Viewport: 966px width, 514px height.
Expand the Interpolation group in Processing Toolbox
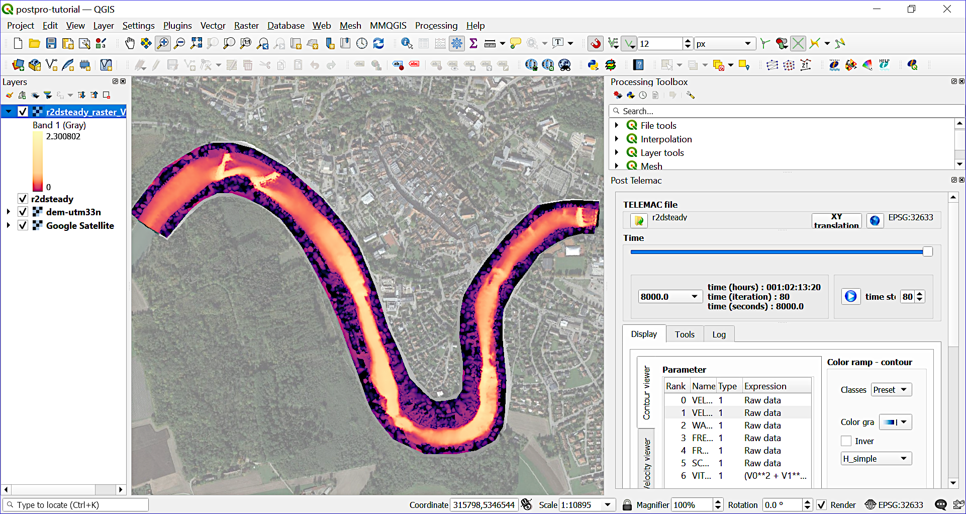click(x=617, y=139)
